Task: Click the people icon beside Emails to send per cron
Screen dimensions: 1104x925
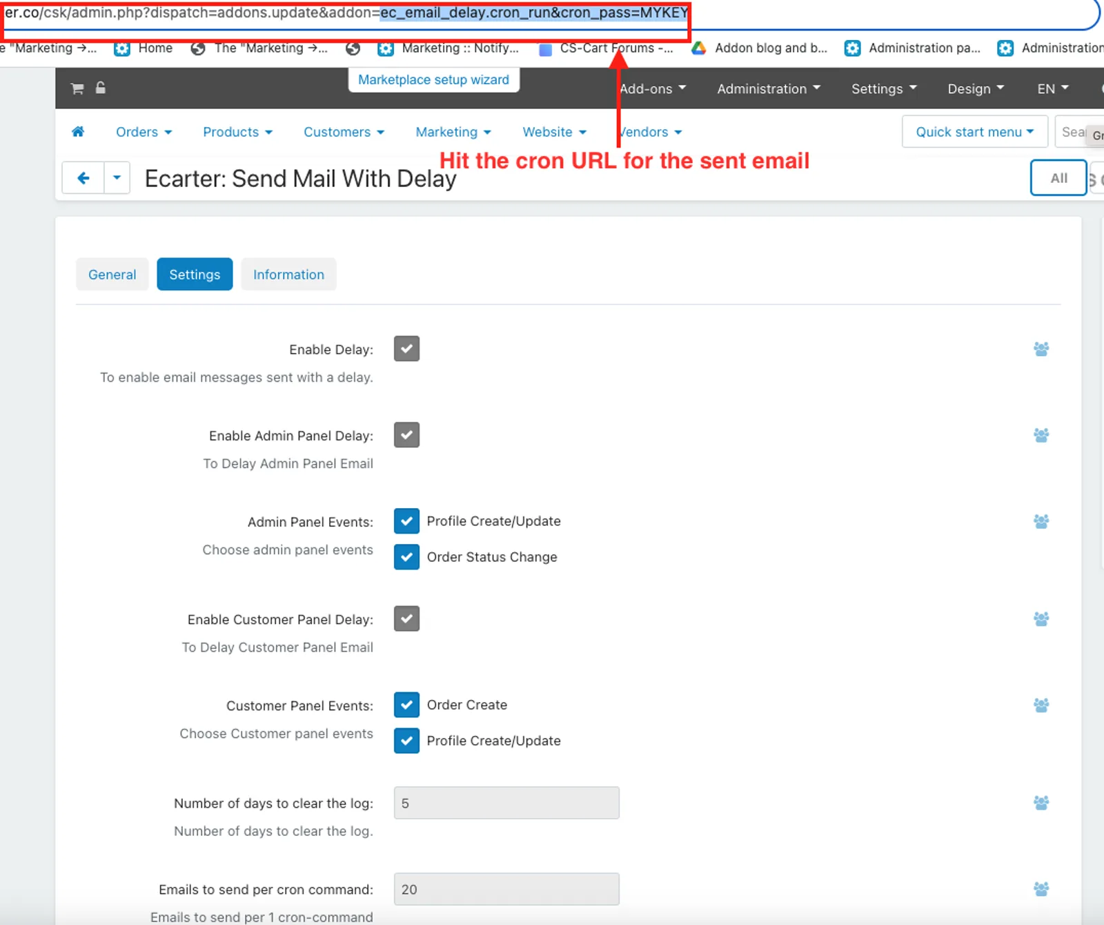Action: 1041,889
